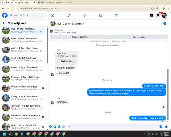The image size is (171, 137).
Task: Open the first Chrome icon on taskbar
Action: coord(16,134)
